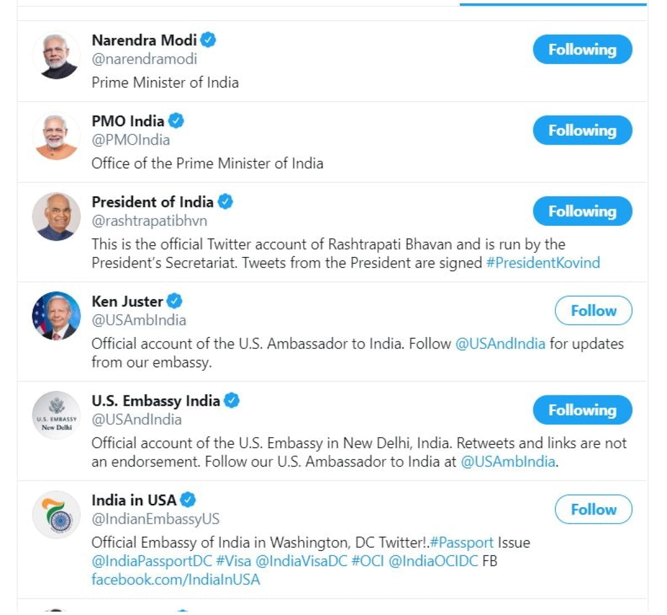This screenshot has width=667, height=615.
Task: Toggle Following for President of India
Action: point(582,211)
